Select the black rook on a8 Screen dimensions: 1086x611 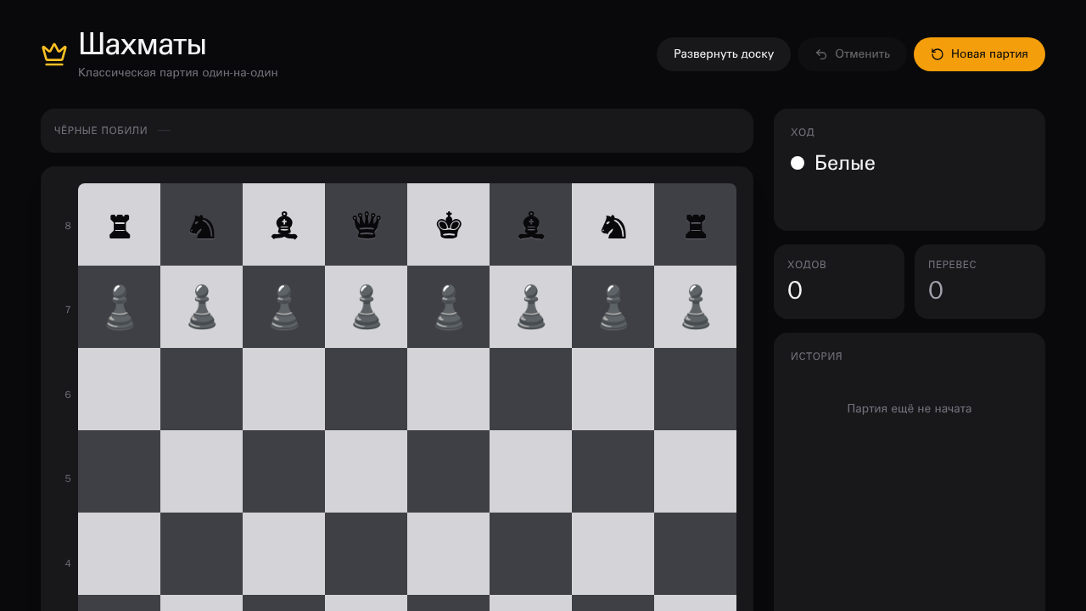pyautogui.click(x=120, y=225)
